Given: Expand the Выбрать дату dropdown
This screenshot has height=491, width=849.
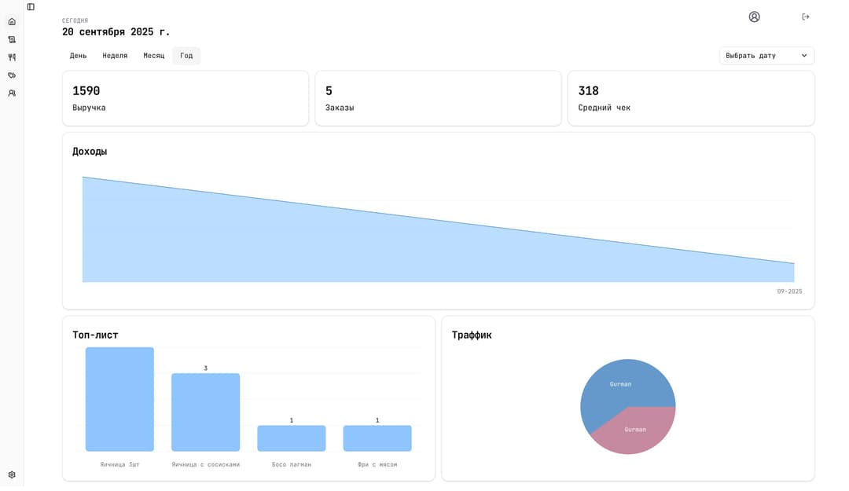Looking at the screenshot, I should pos(766,56).
